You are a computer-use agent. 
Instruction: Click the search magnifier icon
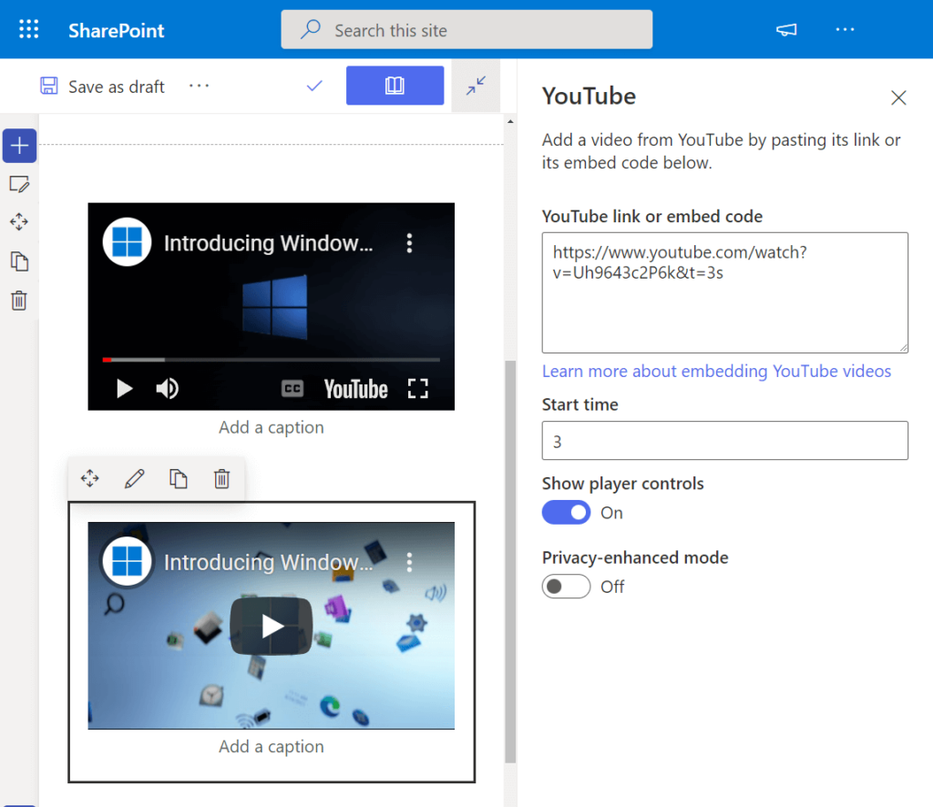click(311, 29)
